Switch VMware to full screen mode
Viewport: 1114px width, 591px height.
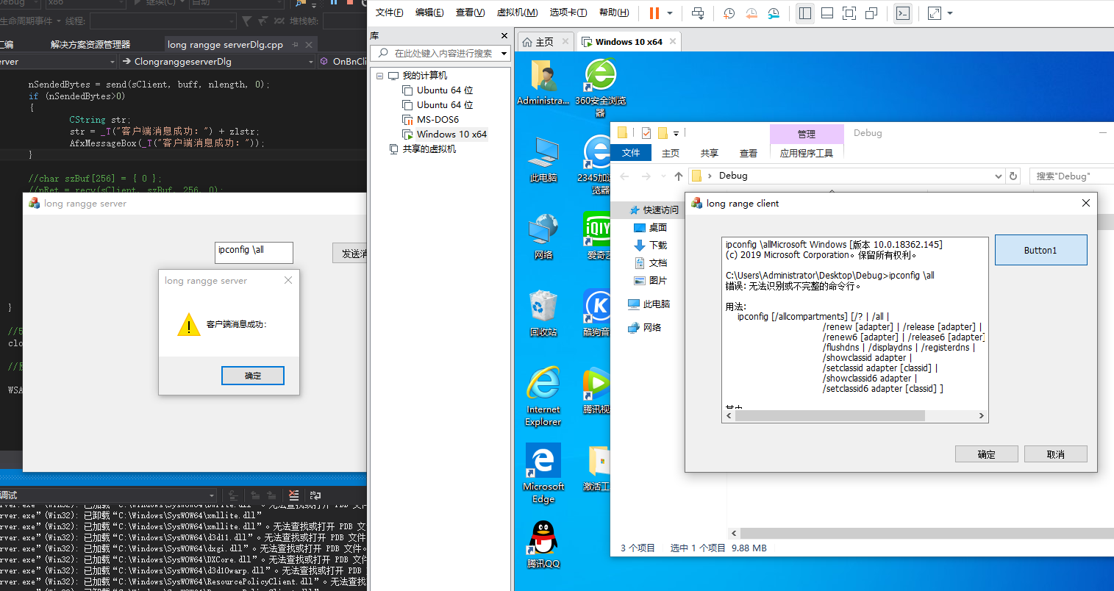[x=849, y=12]
